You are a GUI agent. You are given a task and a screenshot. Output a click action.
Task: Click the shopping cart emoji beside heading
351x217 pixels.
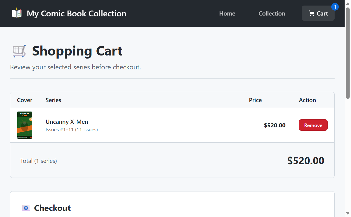tap(19, 51)
